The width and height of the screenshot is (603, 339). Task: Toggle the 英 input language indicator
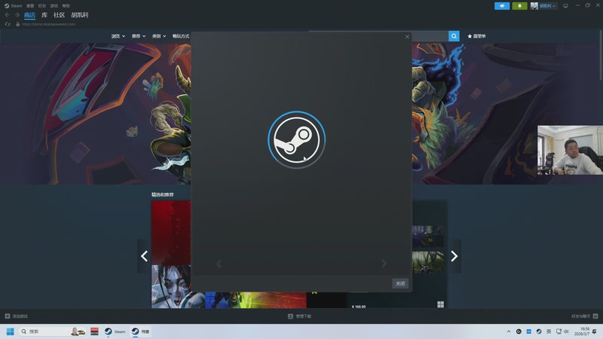(x=549, y=331)
